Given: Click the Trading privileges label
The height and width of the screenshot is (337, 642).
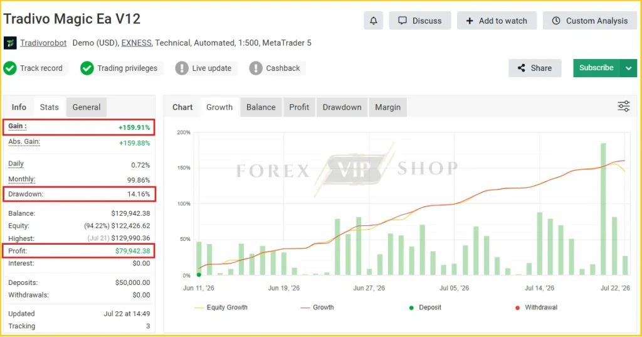Looking at the screenshot, I should click(127, 68).
